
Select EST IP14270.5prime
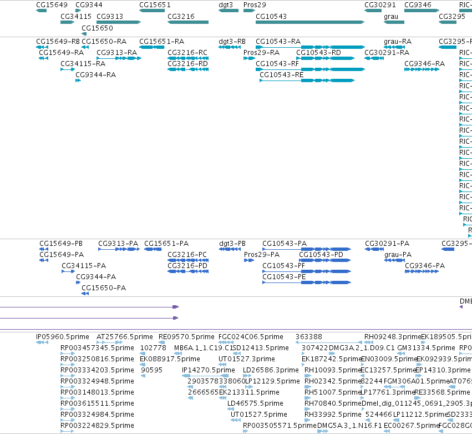point(205,376)
